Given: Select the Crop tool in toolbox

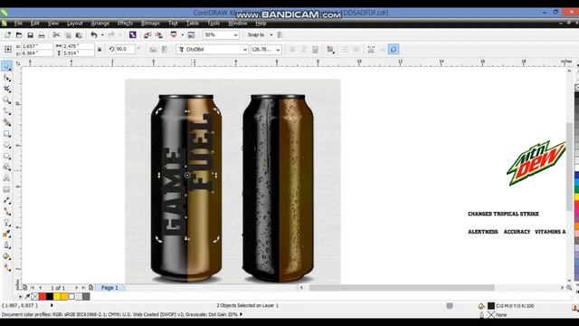Looking at the screenshot, I should point(6,89).
